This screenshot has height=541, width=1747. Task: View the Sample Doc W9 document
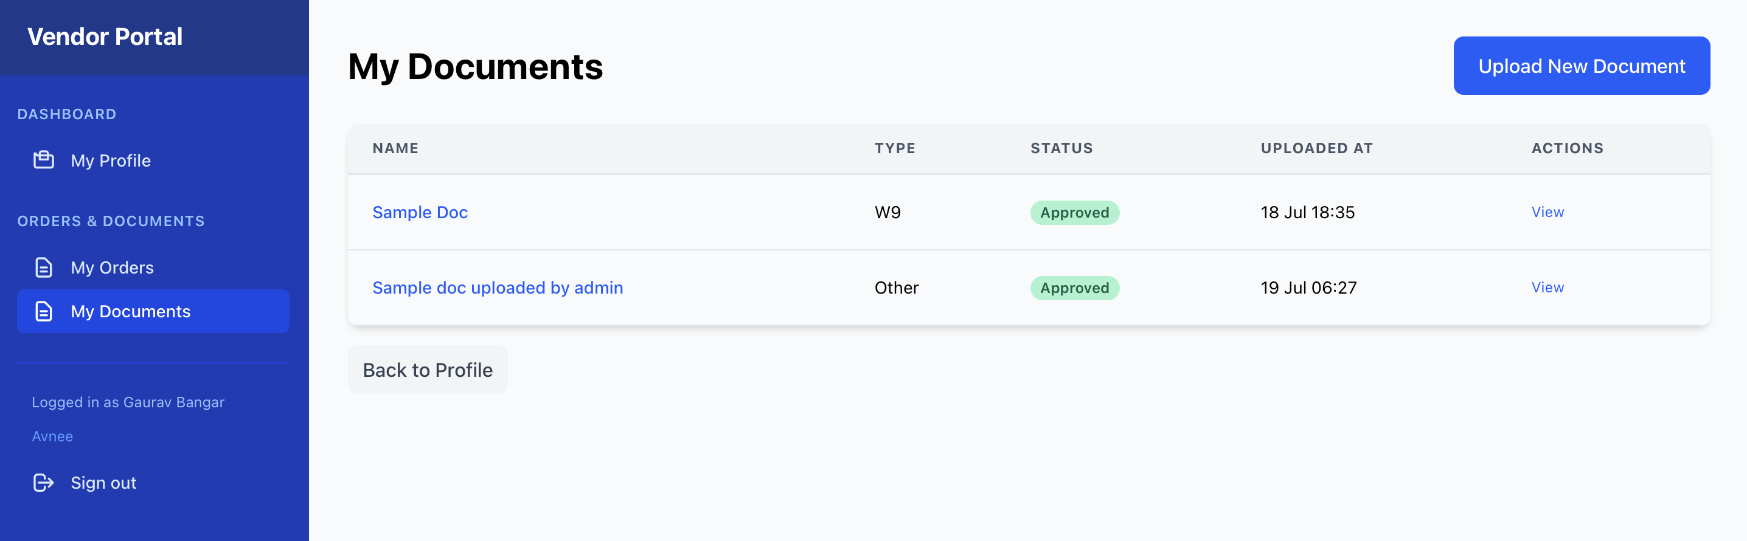[1547, 212]
